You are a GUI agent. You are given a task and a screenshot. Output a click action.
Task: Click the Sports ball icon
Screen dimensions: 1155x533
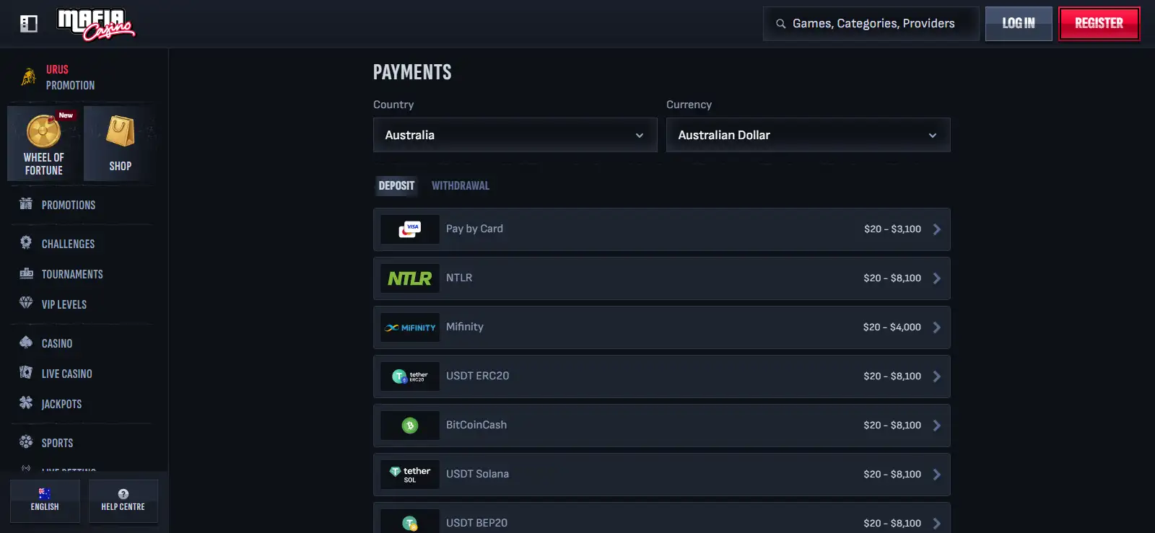[x=26, y=442]
